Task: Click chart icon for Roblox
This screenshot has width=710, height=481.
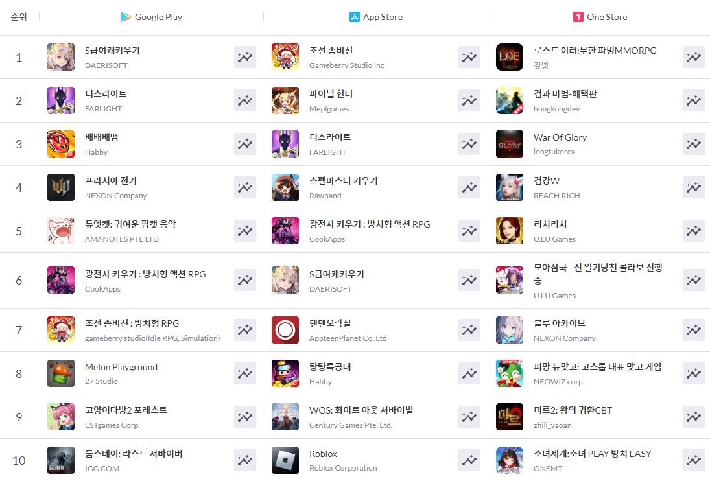Action: pyautogui.click(x=469, y=460)
